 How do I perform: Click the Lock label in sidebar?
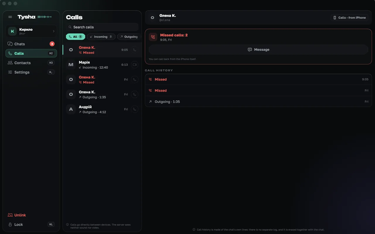(x=19, y=224)
